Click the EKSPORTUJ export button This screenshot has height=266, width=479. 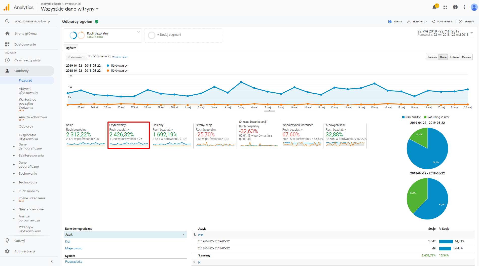point(417,22)
